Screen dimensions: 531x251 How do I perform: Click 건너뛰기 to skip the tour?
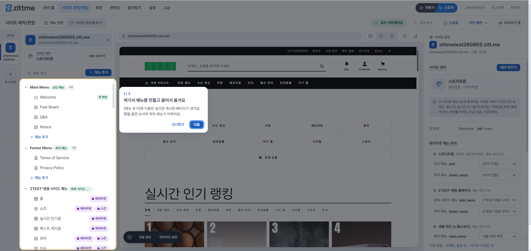tap(178, 125)
